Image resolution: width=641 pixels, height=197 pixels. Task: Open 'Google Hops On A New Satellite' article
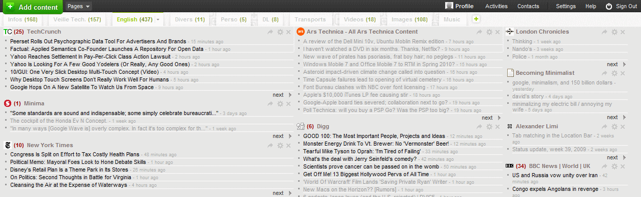point(81,87)
